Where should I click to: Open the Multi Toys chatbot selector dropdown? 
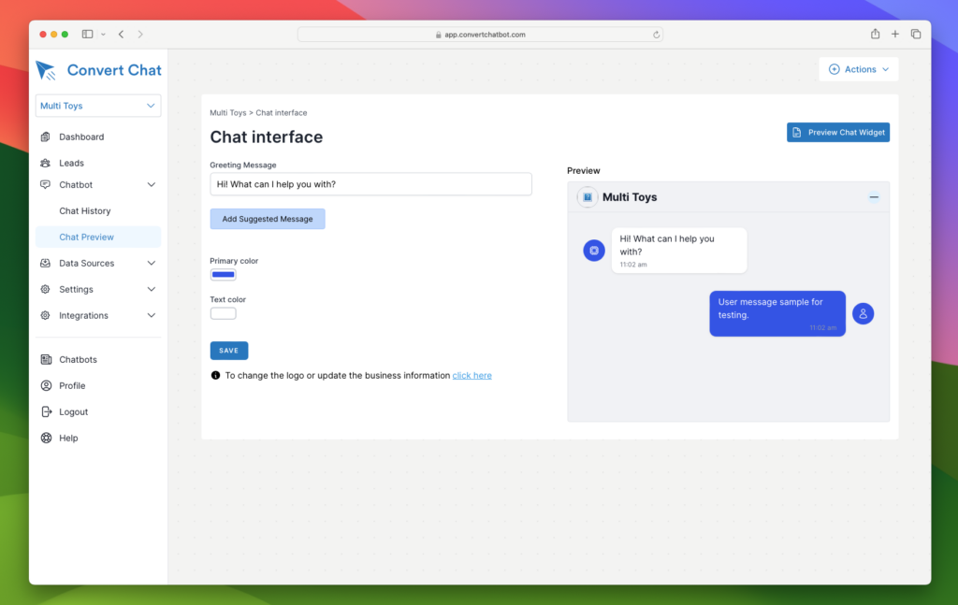[98, 106]
